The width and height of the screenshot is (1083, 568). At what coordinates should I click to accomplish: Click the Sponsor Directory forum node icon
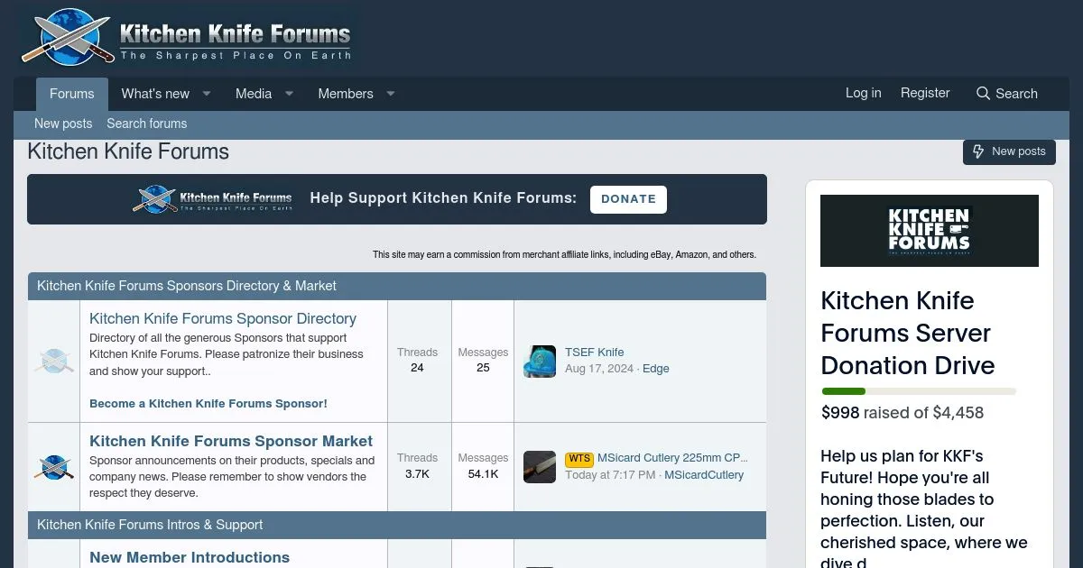click(x=54, y=361)
